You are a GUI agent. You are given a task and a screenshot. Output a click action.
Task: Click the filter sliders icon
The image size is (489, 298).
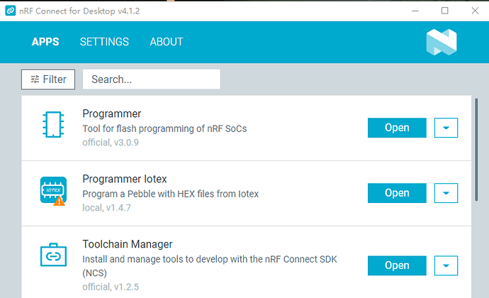coord(35,79)
